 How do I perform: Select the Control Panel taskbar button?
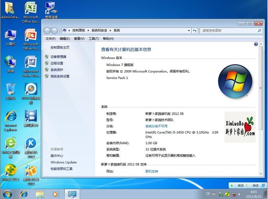click(x=72, y=194)
